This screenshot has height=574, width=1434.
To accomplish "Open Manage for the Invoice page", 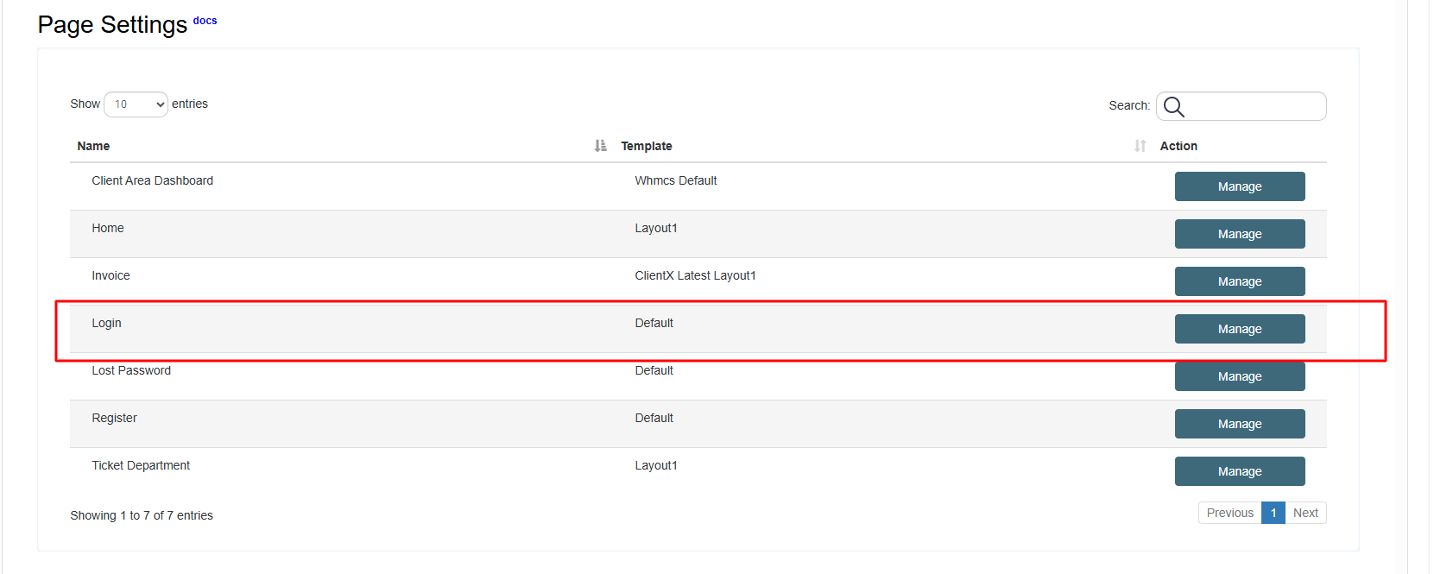I will tap(1239, 281).
